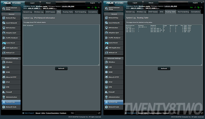Open Port Forwarding tab in right window
The image size is (205, 119).
coord(183,12)
